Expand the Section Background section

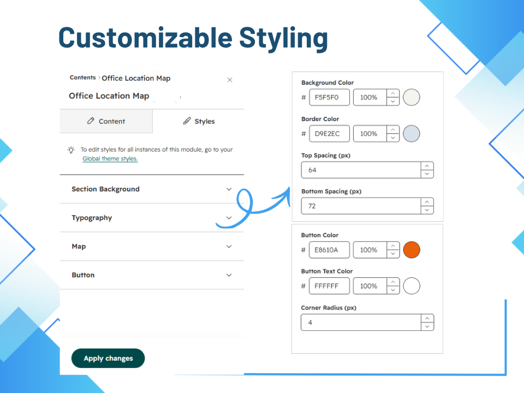tap(152, 189)
